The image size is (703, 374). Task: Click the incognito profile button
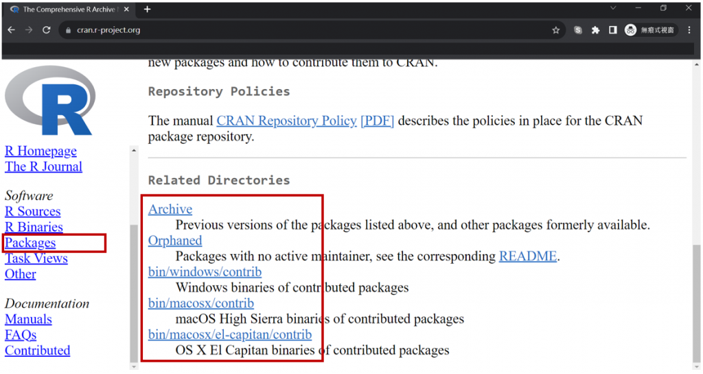coord(651,30)
